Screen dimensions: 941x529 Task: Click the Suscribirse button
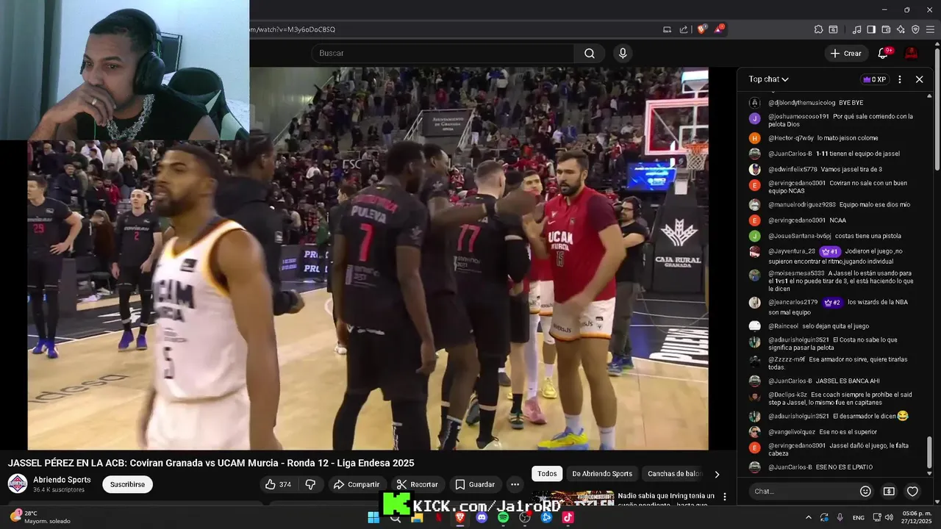click(128, 484)
